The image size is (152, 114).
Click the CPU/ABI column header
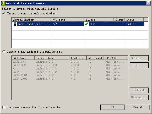[x=116, y=58]
